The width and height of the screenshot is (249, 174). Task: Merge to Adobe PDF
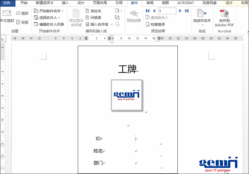coord(224,17)
